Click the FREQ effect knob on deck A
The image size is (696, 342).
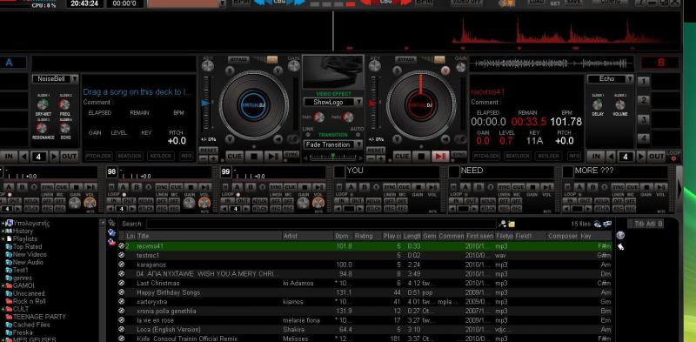64,104
